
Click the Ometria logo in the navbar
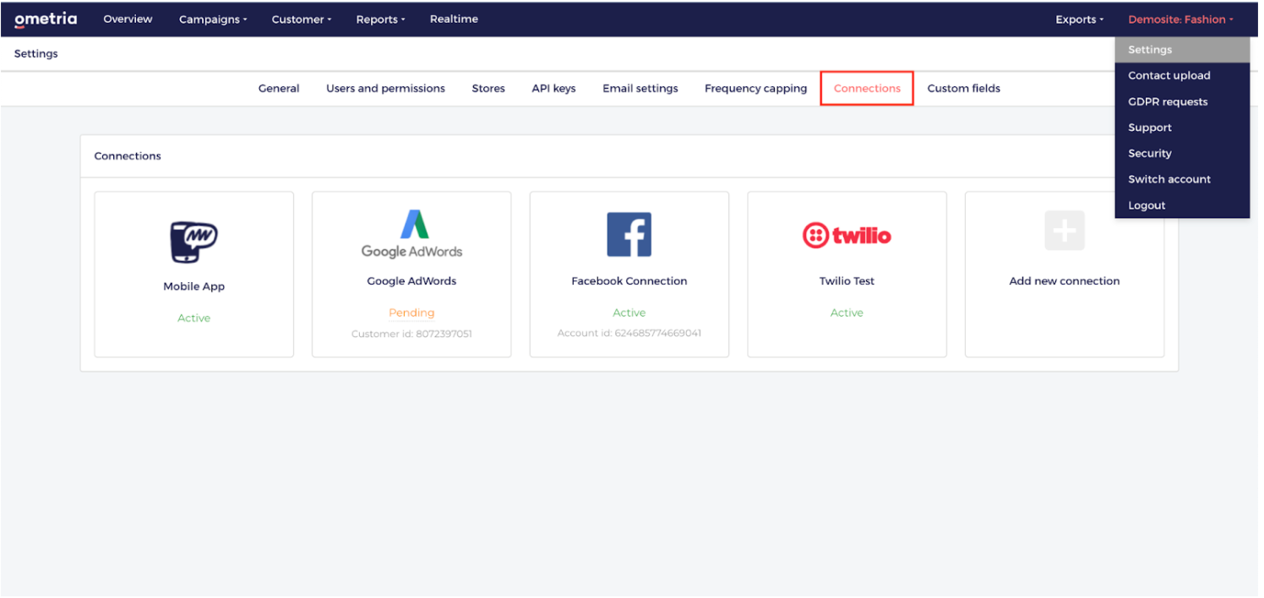[46, 19]
